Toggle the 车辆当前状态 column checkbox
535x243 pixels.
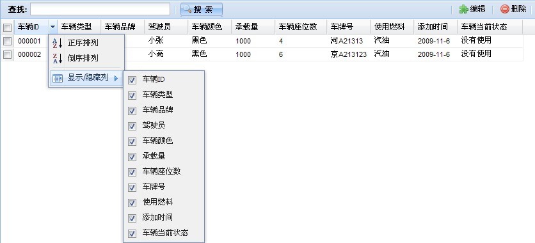coord(132,233)
